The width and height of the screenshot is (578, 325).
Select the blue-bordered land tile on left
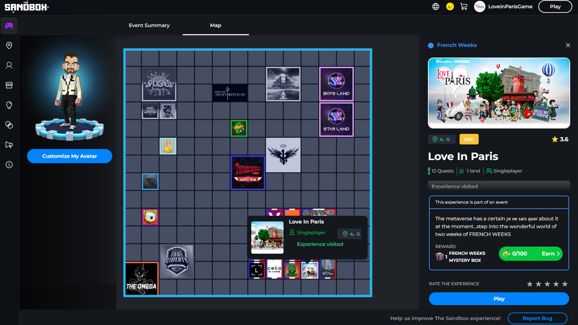[150, 181]
